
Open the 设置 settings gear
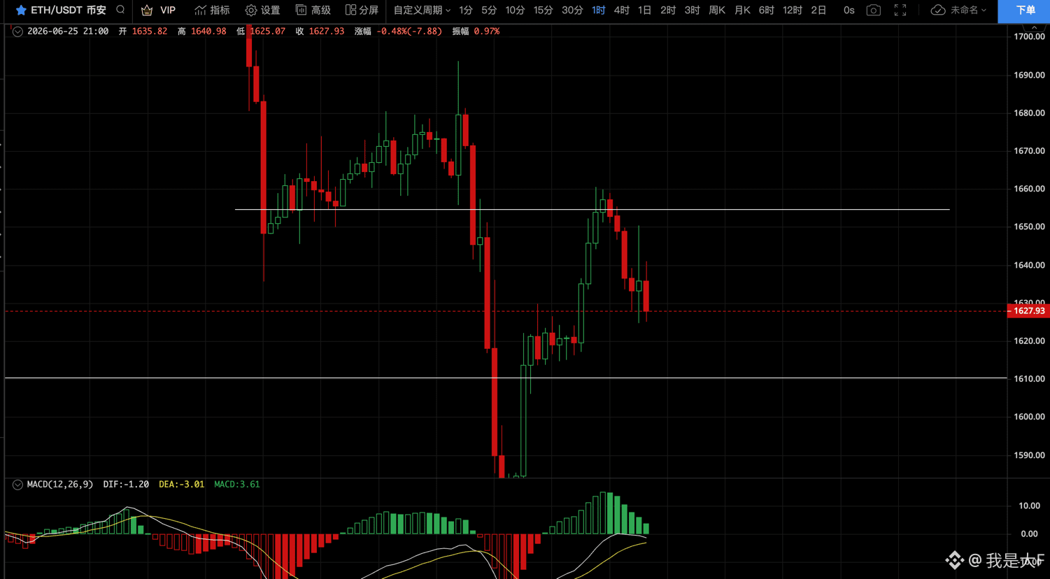click(x=263, y=10)
